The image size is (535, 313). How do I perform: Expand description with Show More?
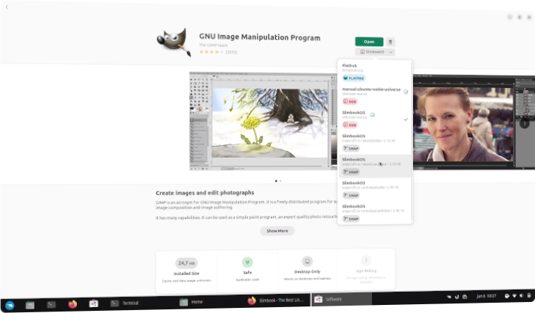(x=277, y=231)
